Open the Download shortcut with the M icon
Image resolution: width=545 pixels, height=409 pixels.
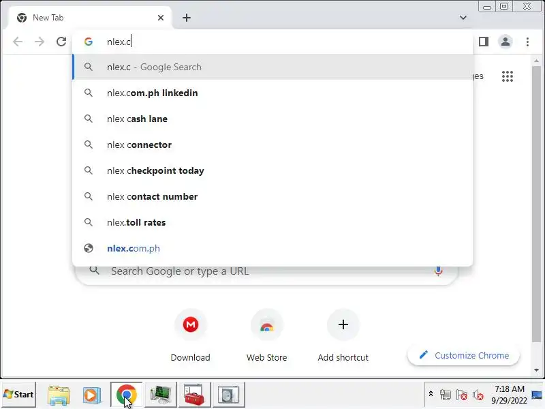point(191,325)
